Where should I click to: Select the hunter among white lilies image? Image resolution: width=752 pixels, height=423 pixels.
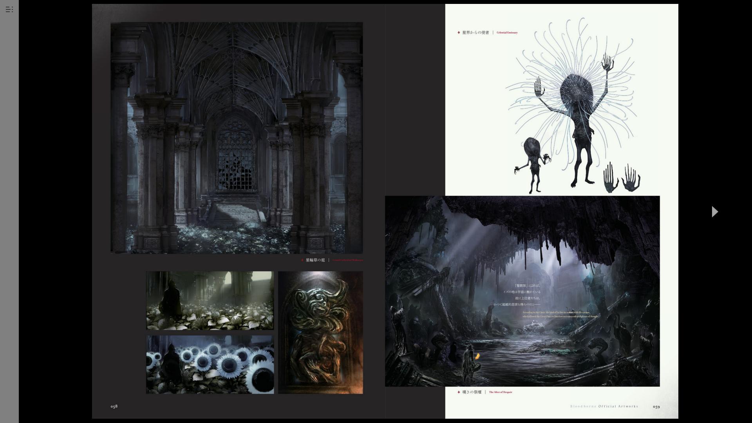click(210, 300)
